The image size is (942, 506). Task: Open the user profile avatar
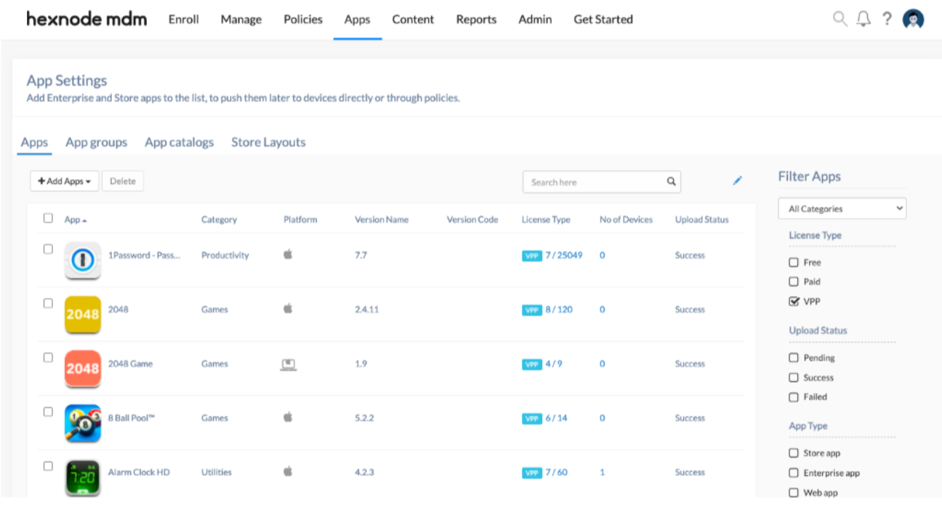pyautogui.click(x=913, y=20)
